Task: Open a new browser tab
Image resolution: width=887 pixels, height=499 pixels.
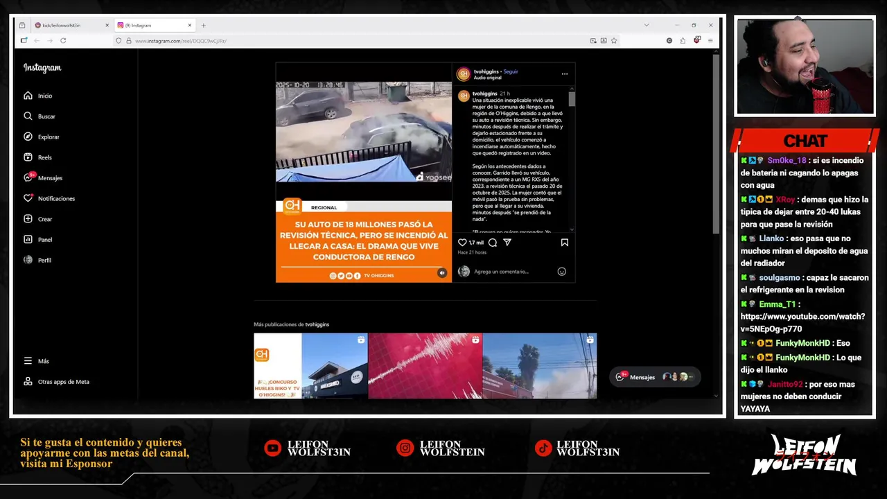Action: click(203, 25)
